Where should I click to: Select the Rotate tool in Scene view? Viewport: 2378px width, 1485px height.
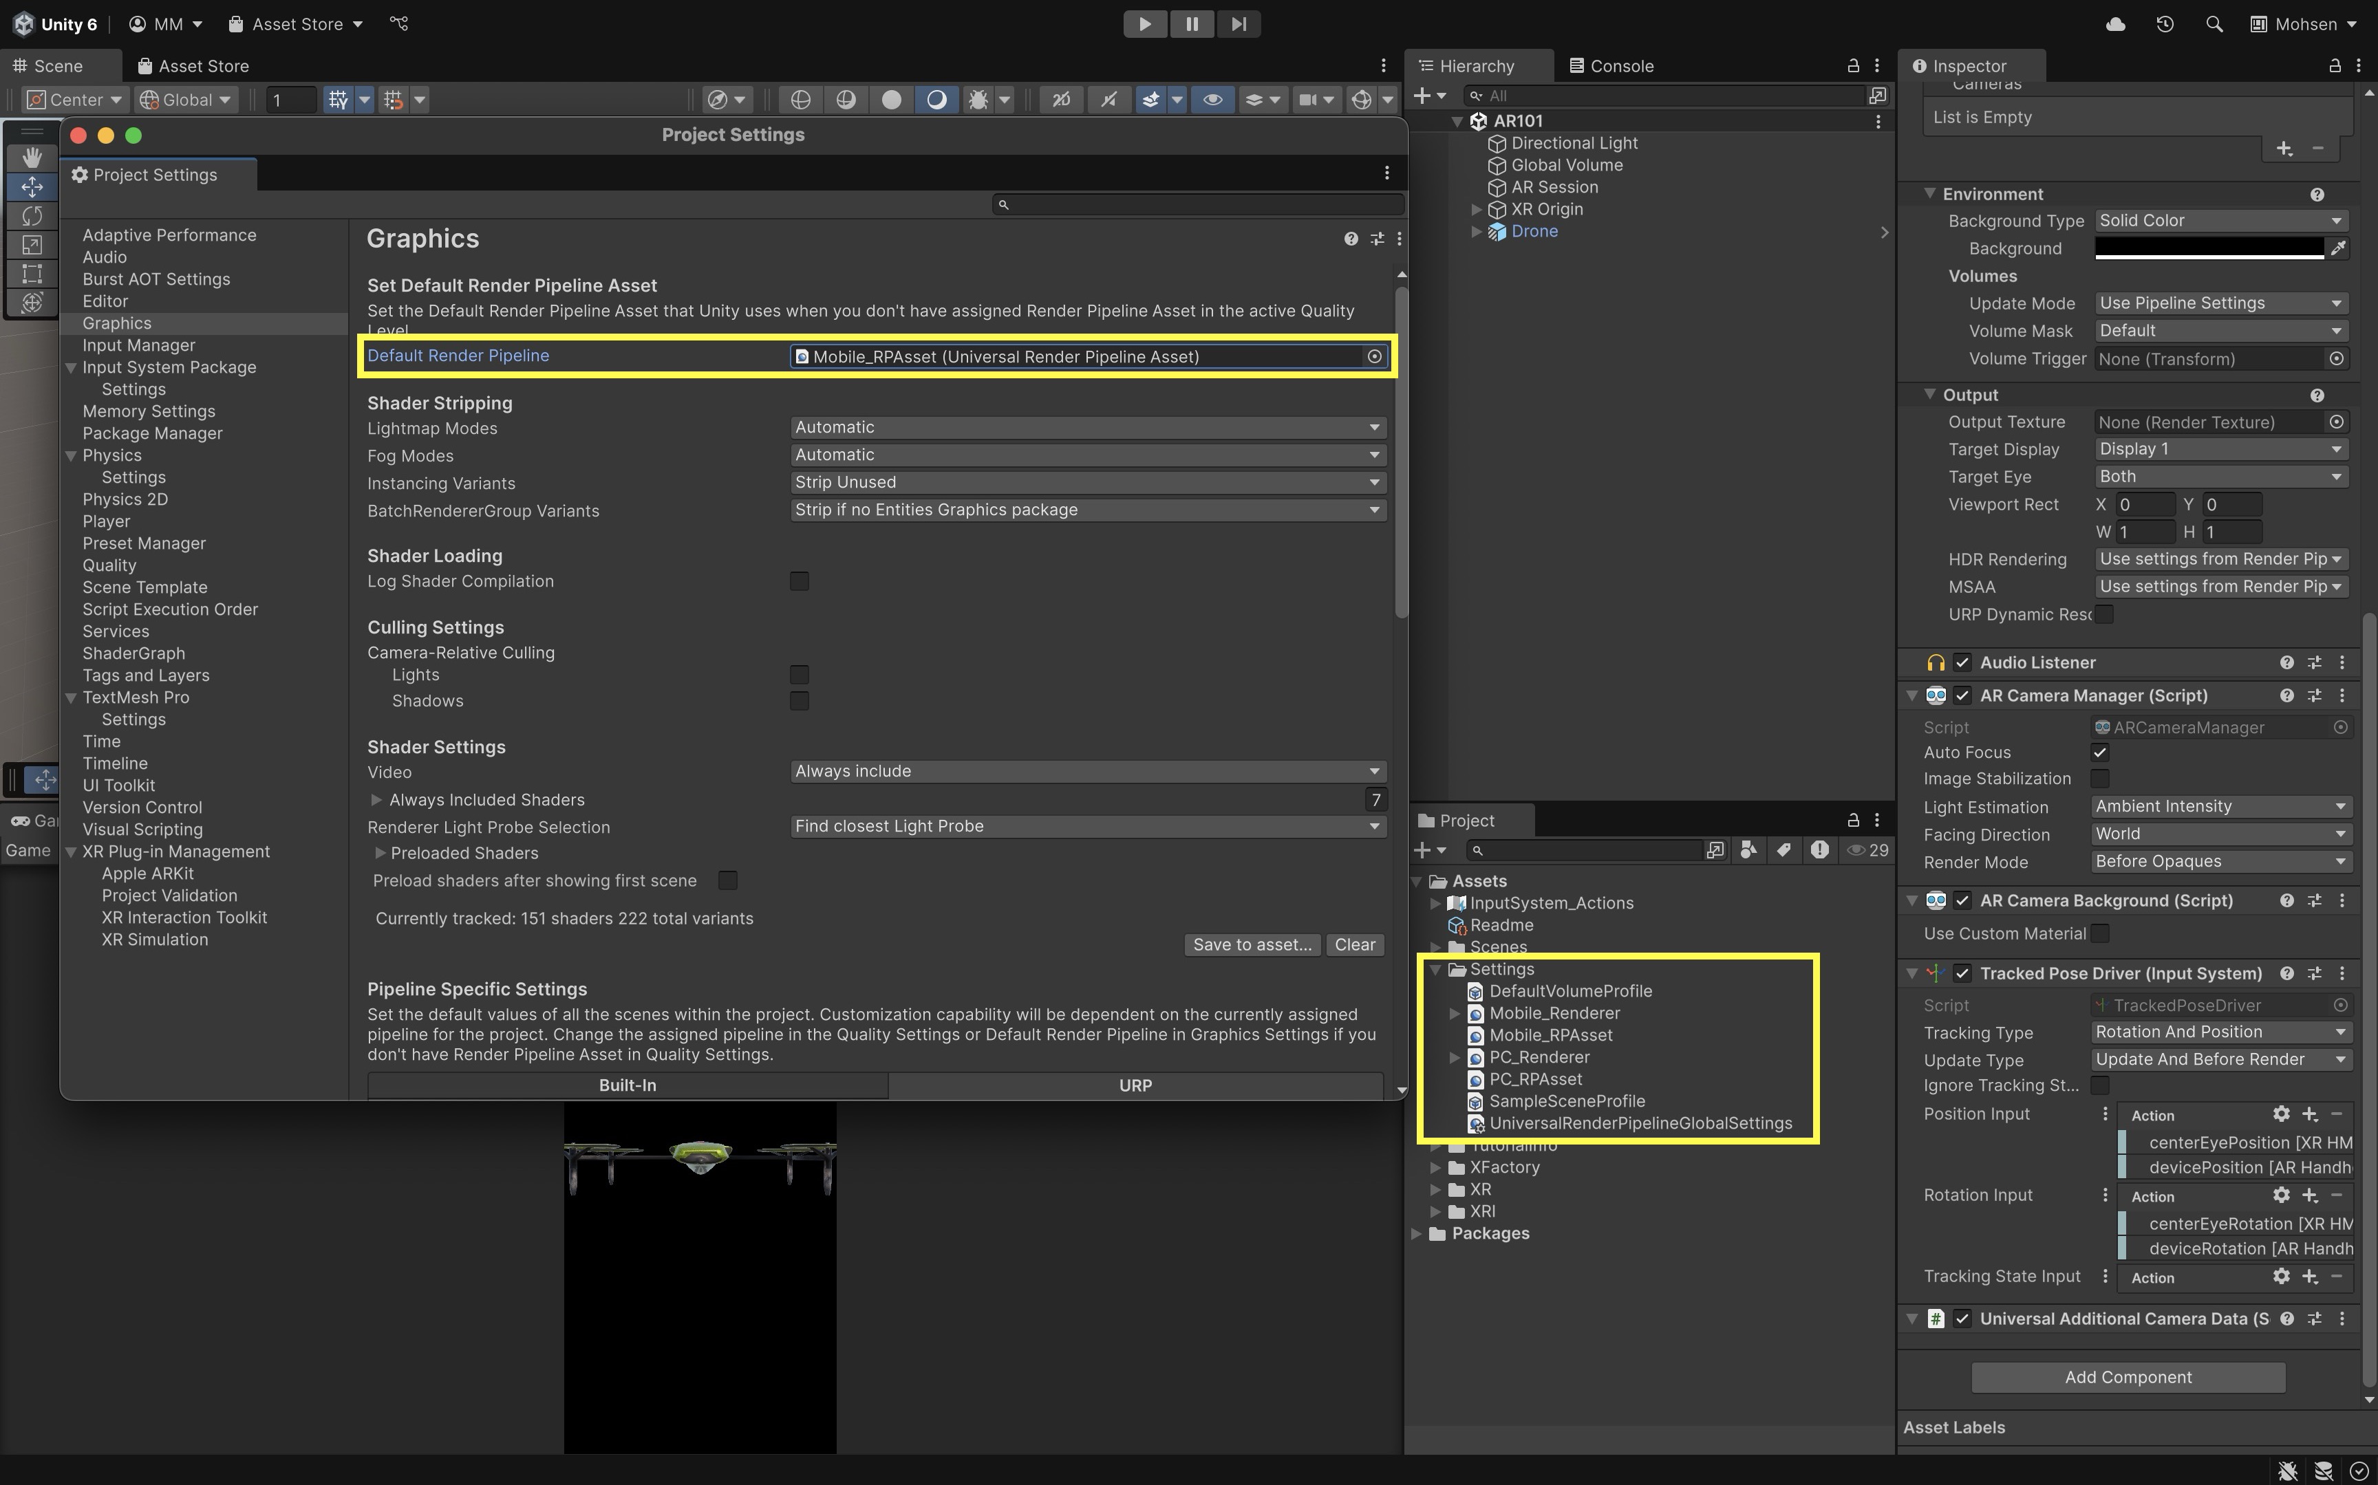point(32,215)
